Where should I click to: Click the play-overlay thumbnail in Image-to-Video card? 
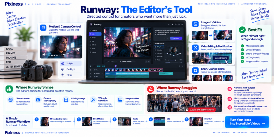[x=223, y=35]
